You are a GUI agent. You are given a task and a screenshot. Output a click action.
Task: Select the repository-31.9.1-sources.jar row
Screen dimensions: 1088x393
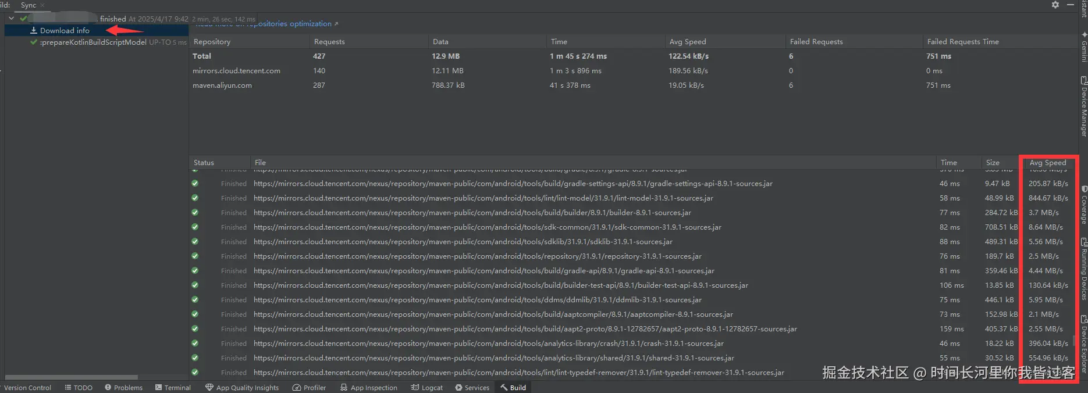tap(633, 256)
